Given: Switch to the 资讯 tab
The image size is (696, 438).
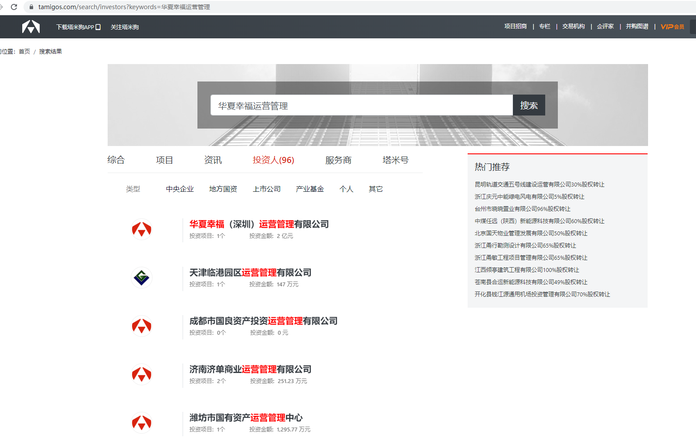Looking at the screenshot, I should [x=213, y=160].
